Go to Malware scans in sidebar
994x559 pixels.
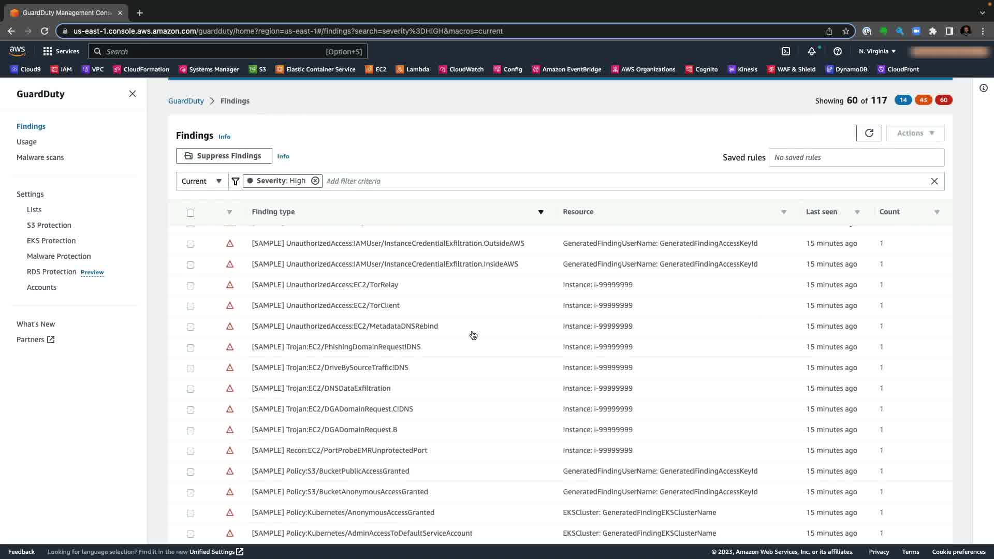[40, 157]
